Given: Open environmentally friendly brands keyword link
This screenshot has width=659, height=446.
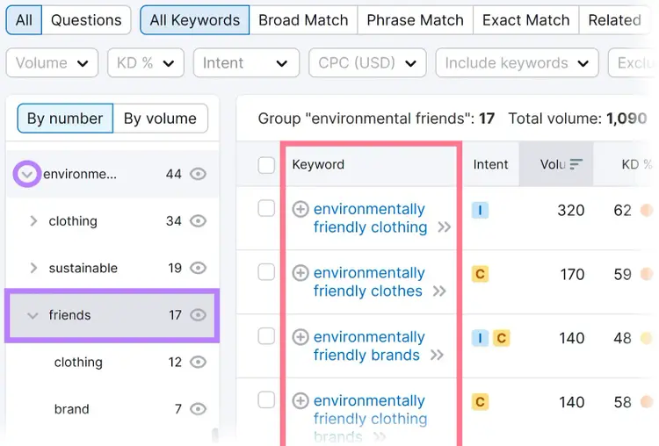Looking at the screenshot, I should [369, 346].
